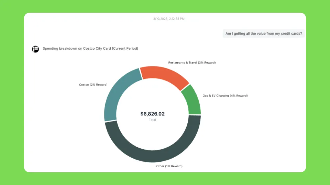Click the 'Costco (2% Reward)' label
330x185 pixels.
93,85
